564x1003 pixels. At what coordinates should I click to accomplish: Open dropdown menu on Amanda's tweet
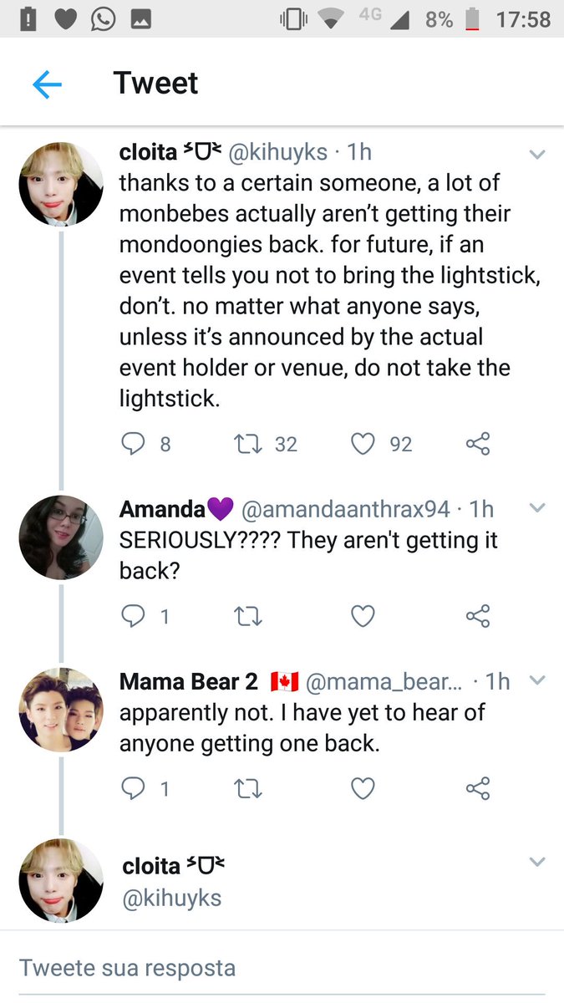[537, 508]
